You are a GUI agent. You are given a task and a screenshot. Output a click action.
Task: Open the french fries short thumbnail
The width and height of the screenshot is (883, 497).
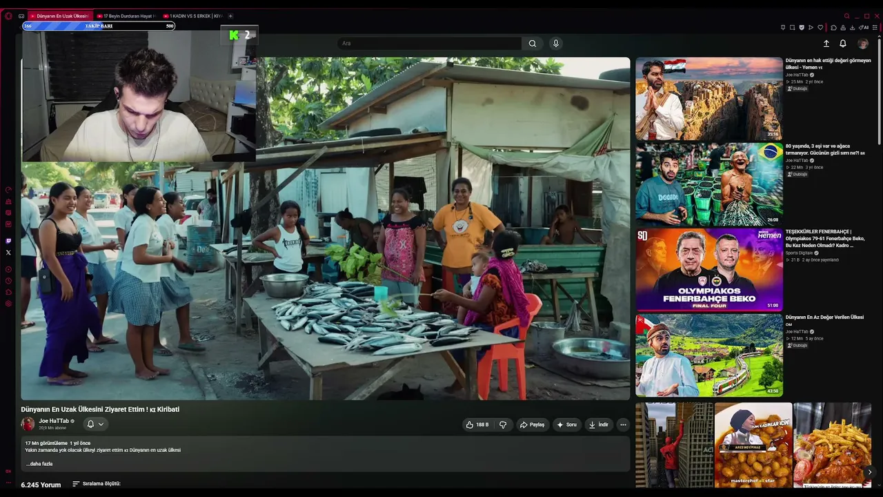[x=833, y=445]
